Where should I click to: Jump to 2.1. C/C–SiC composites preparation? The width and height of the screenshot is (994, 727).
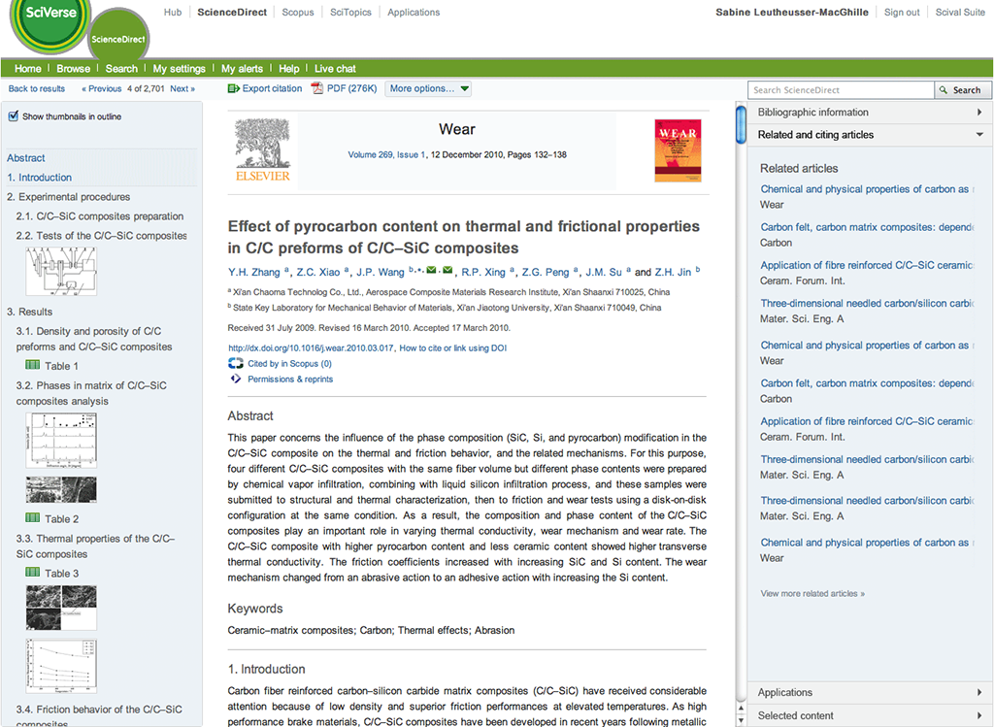click(100, 216)
